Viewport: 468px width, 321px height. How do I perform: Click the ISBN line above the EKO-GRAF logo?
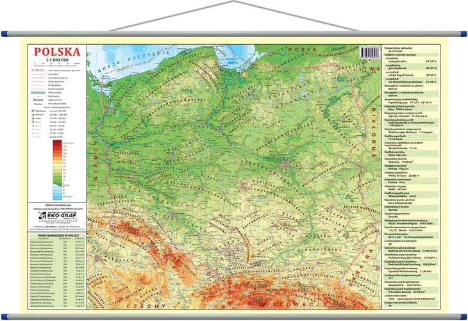pos(57,205)
